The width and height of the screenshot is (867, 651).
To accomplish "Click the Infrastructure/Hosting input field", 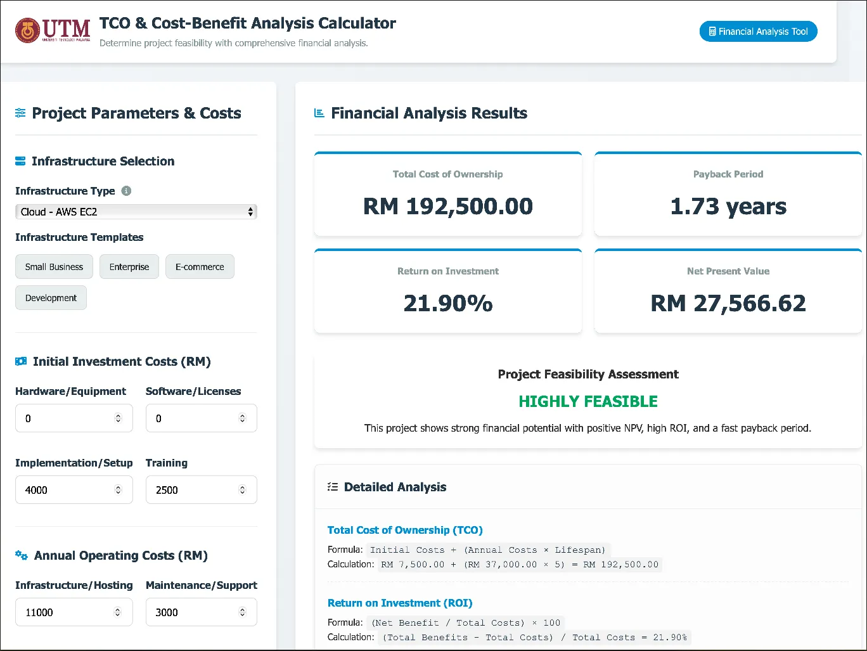I will pos(67,612).
